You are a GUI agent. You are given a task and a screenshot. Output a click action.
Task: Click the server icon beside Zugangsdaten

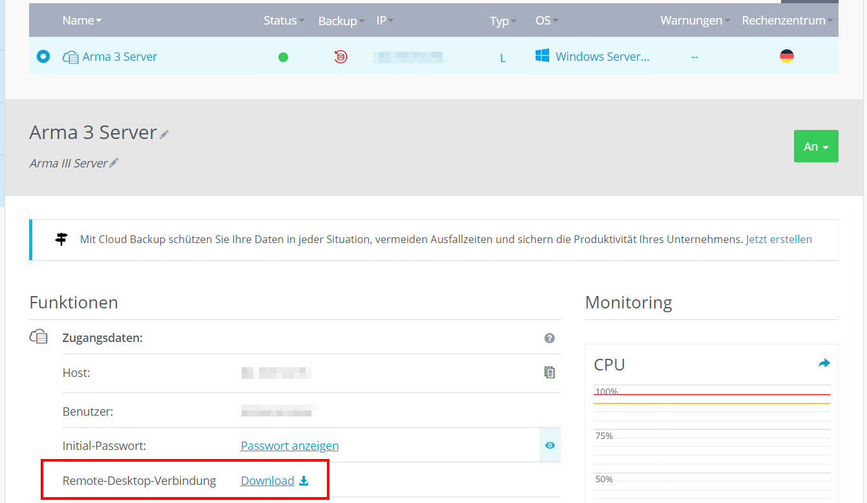coord(39,337)
